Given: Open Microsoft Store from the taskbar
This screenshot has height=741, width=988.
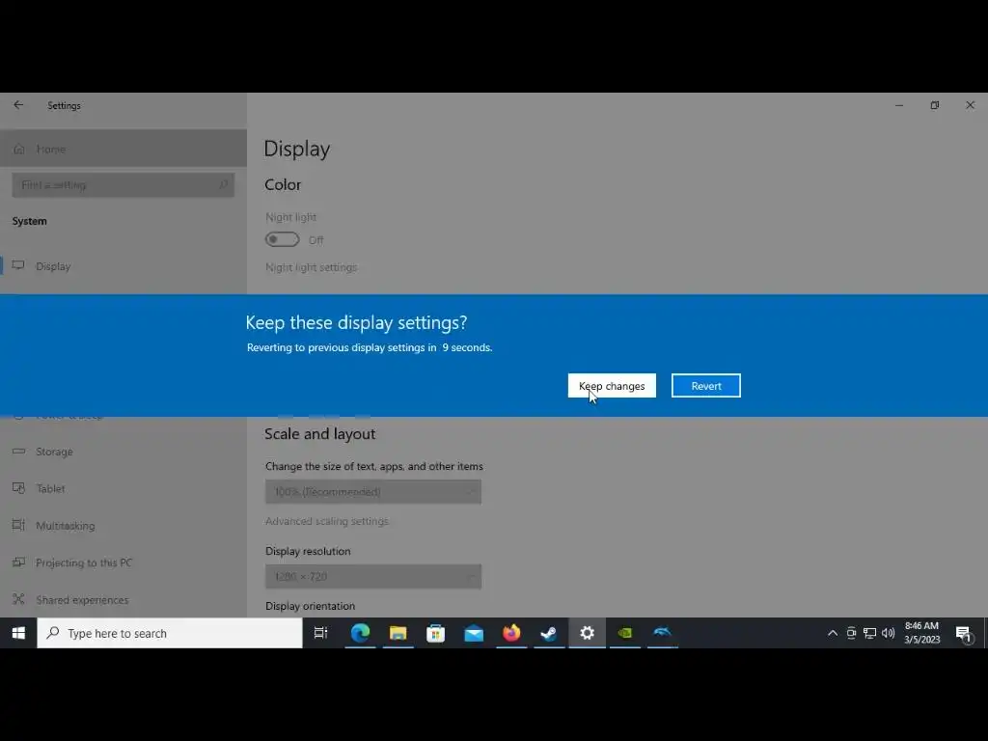Looking at the screenshot, I should coord(435,633).
